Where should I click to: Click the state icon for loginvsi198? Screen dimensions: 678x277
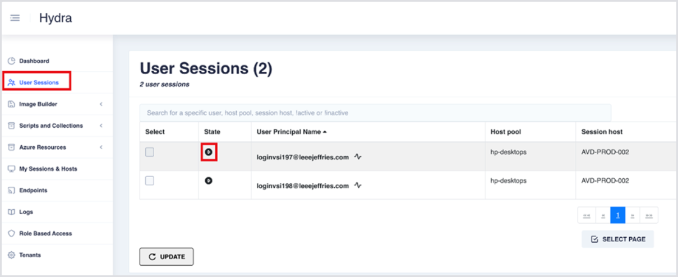209,181
